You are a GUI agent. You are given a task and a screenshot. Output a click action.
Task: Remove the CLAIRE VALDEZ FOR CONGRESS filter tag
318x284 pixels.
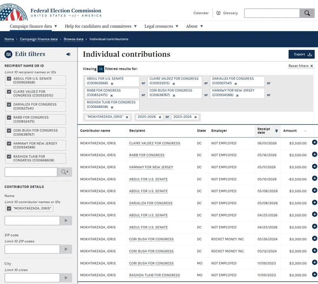174,84
